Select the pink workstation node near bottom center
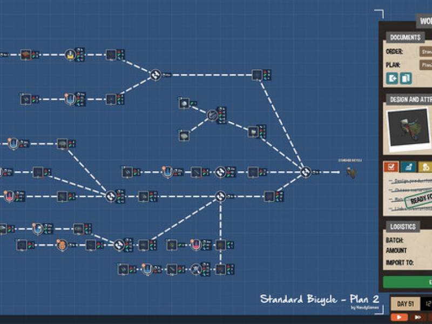Viewport: 432px width, 324px height. pos(196,245)
